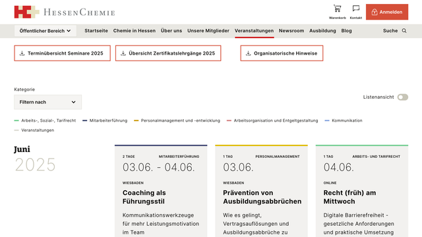Click yellow Personalmanagement und -entwicklung legend swatch
The height and width of the screenshot is (237, 422).
point(136,120)
